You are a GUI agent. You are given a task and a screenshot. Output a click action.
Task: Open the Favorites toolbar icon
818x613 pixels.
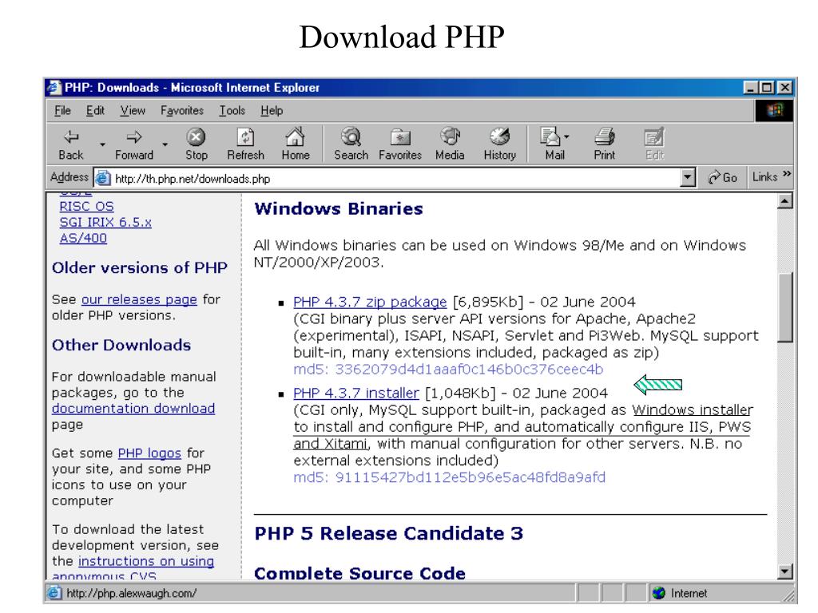click(x=400, y=137)
